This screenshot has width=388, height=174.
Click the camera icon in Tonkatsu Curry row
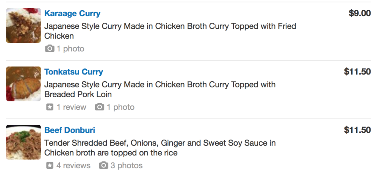[x=99, y=107]
